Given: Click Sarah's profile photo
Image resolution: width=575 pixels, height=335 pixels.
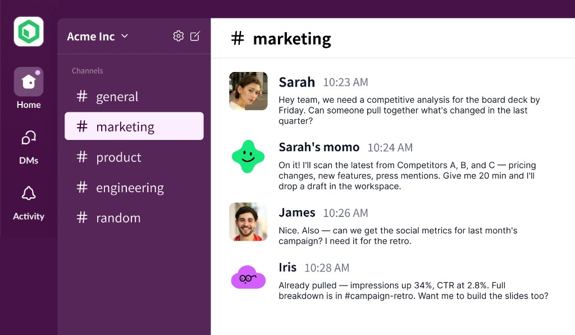Looking at the screenshot, I should 248,90.
